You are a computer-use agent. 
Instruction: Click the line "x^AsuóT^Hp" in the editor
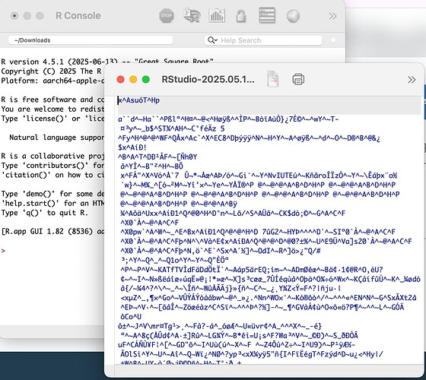(x=138, y=100)
